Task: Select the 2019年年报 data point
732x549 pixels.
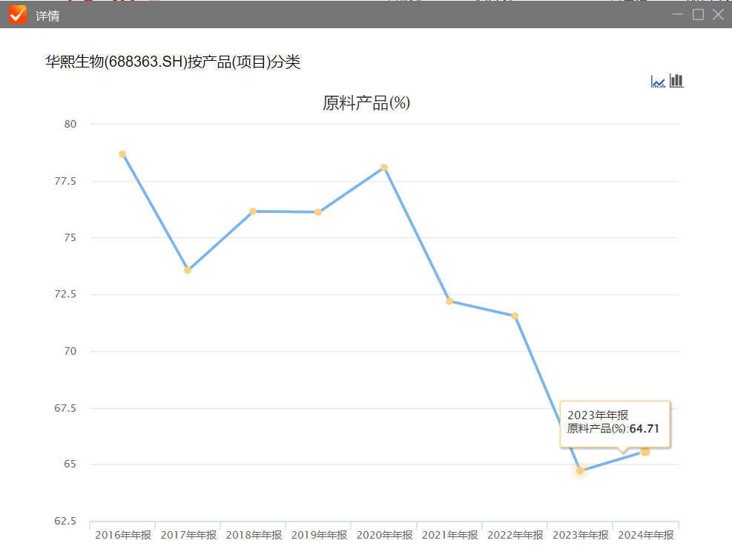Action: (x=318, y=212)
